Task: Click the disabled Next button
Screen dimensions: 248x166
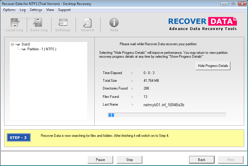Action: coord(231,160)
